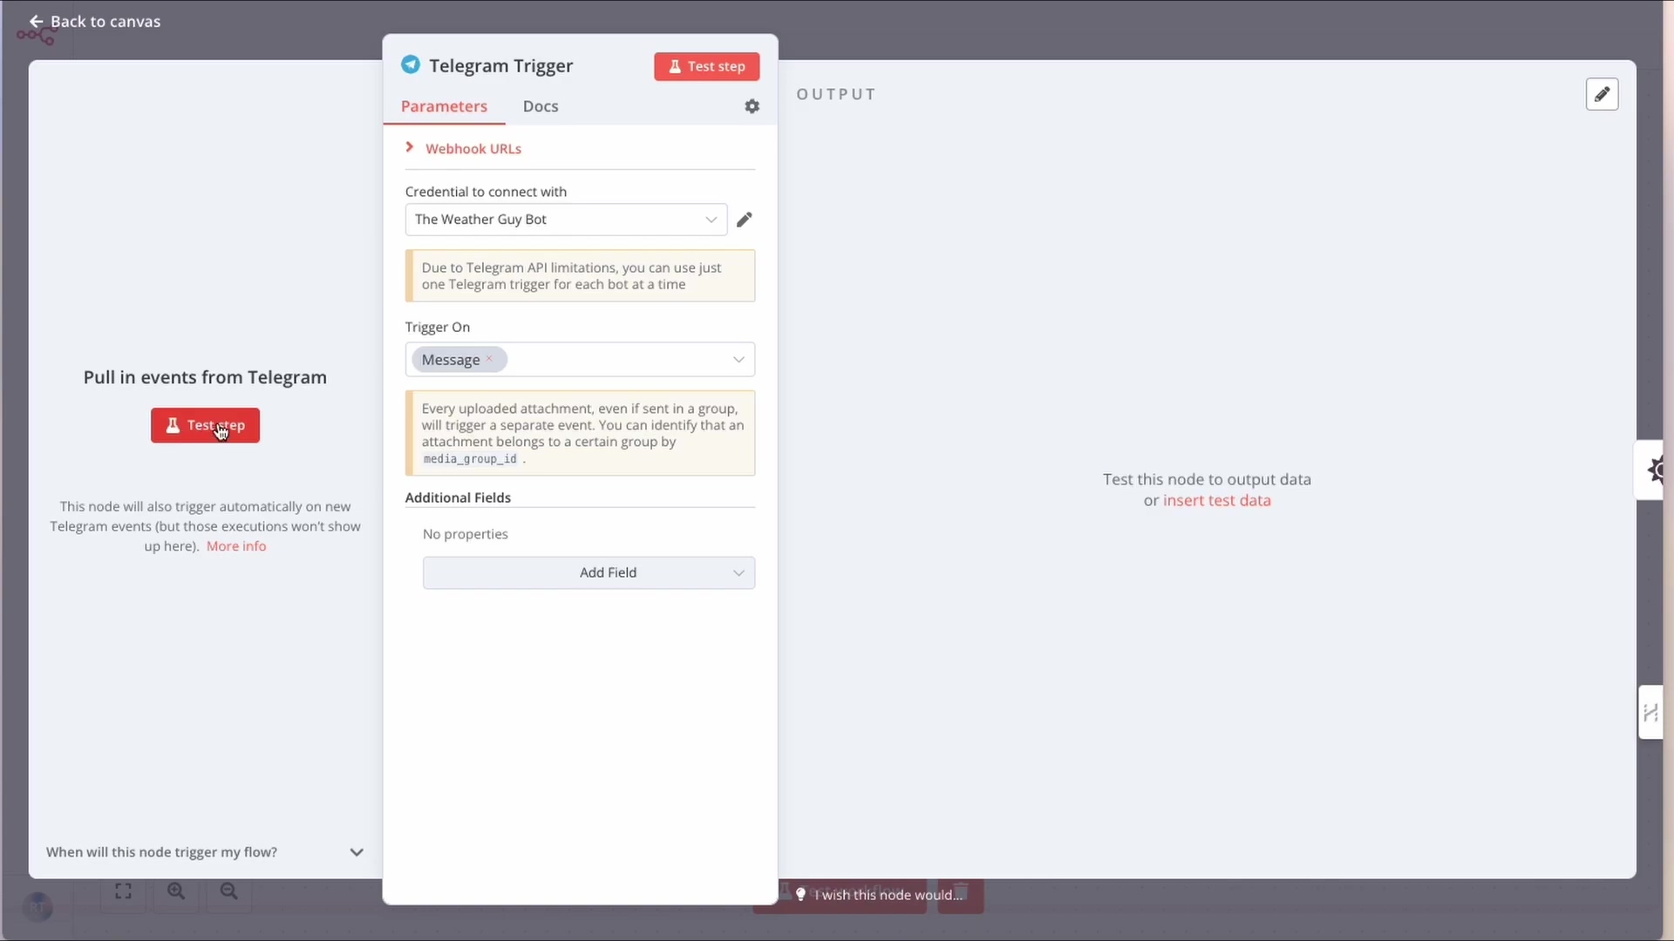Select the Parameters tab
This screenshot has height=941, width=1674.
(444, 106)
